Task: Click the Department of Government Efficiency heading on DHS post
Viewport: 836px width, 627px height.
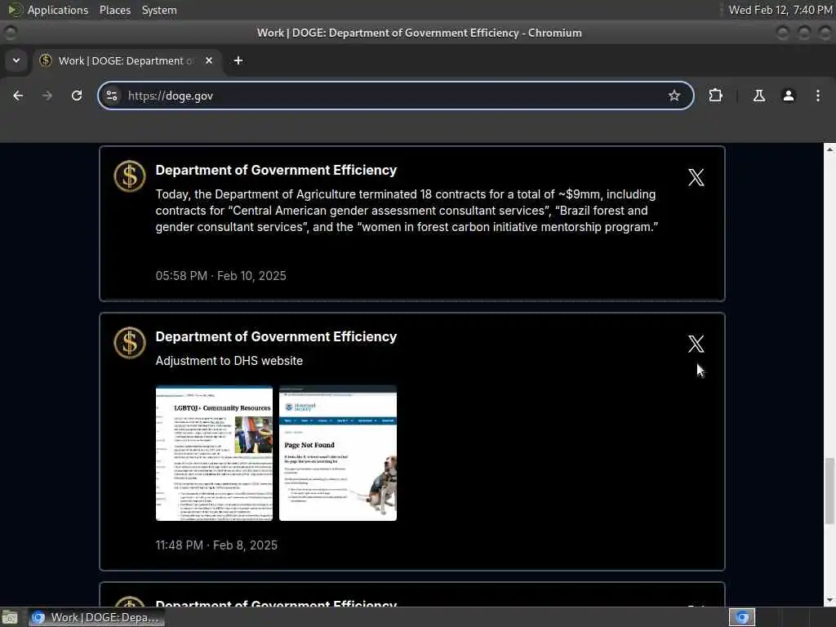Action: pos(276,336)
